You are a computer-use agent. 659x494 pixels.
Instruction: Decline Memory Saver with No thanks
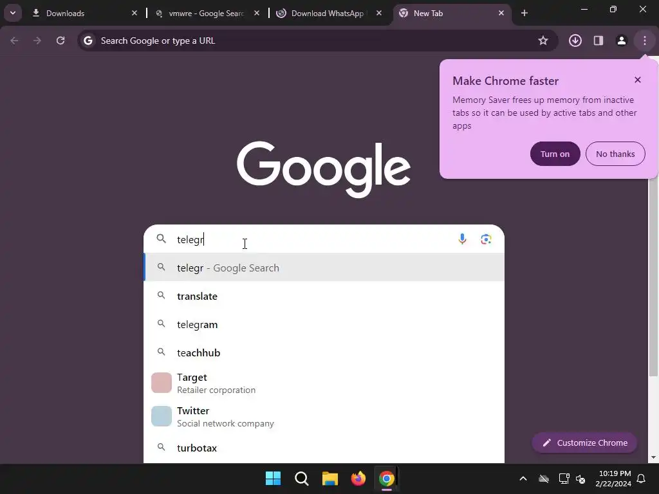[x=615, y=154]
